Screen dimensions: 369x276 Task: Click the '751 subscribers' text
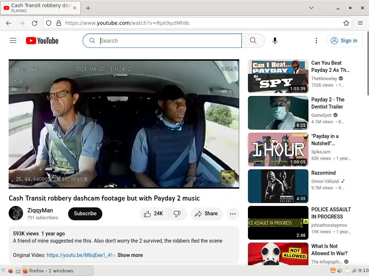(x=43, y=217)
